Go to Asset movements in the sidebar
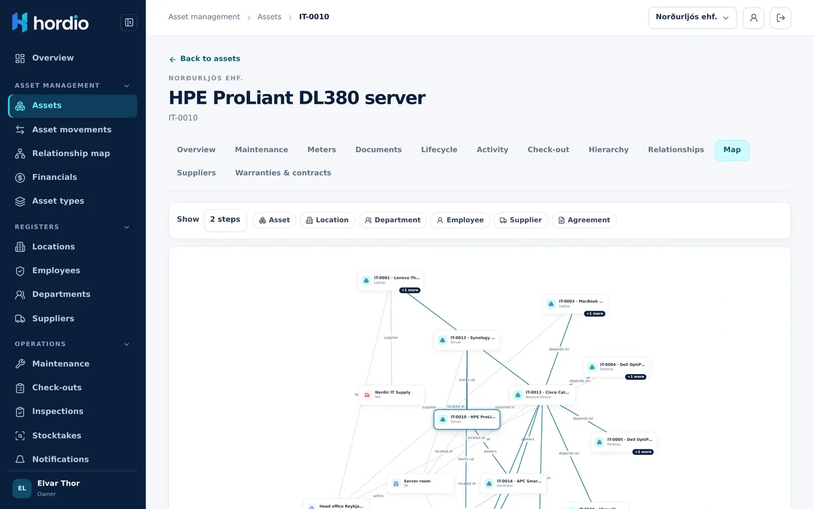 (72, 130)
